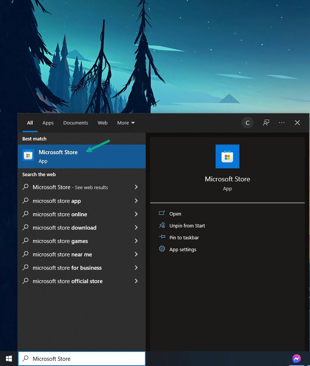Screen dimensions: 310x366
Task: Click search icon beside 'See web results'
Action: [x=25, y=187]
